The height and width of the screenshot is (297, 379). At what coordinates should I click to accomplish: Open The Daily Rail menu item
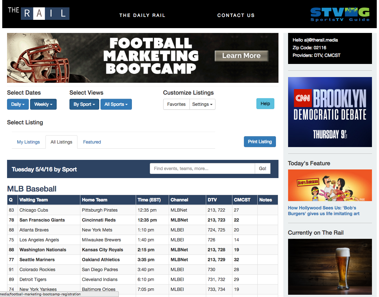(x=142, y=15)
